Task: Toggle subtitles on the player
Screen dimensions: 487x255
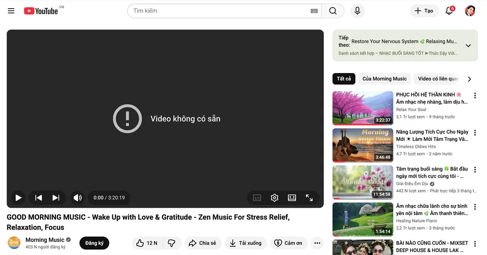Action: point(257,198)
